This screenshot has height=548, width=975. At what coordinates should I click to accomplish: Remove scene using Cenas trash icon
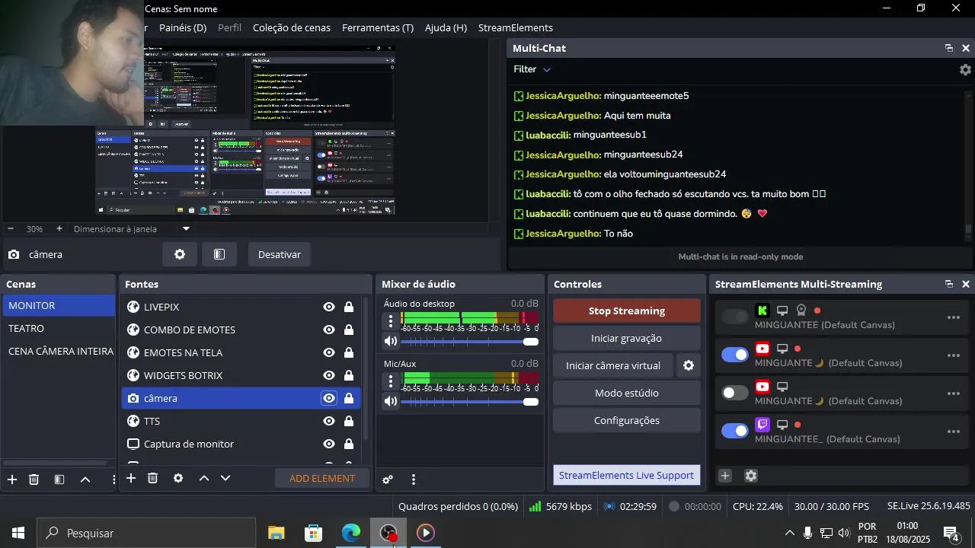click(34, 479)
